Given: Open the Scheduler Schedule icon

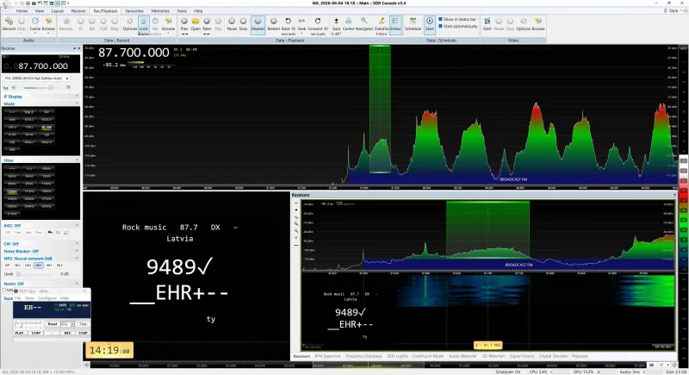Looking at the screenshot, I should click(x=413, y=24).
